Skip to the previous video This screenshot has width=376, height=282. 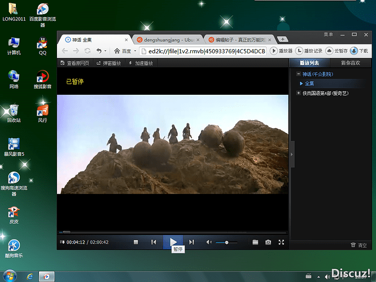(154, 242)
